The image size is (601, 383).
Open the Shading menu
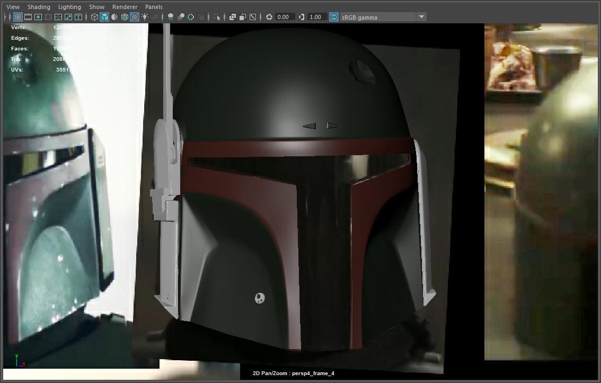39,7
